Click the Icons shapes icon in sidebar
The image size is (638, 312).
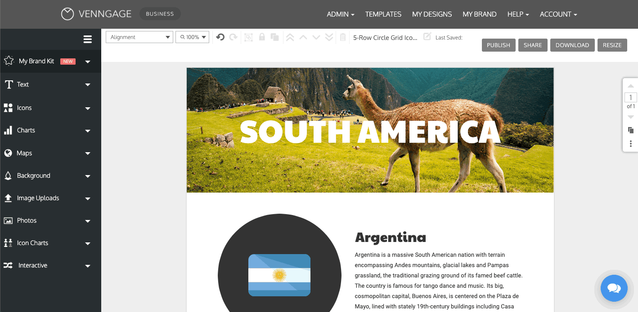pyautogui.click(x=8, y=108)
